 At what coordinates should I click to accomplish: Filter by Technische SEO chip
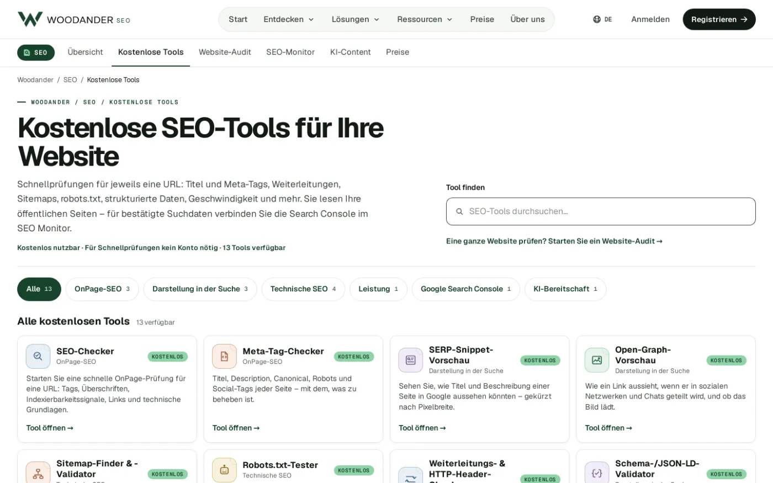(303, 289)
